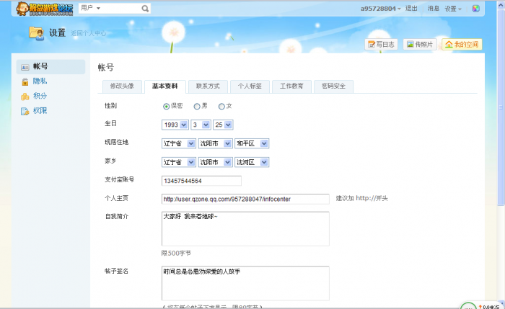Viewport: 505px width, 309px height.
Task: Switch to the 工作教育 tab
Action: (291, 86)
